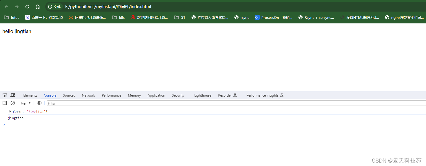Image resolution: width=426 pixels, height=166 pixels.
Task: Open the 51 bookmark folder
Action: point(180,17)
